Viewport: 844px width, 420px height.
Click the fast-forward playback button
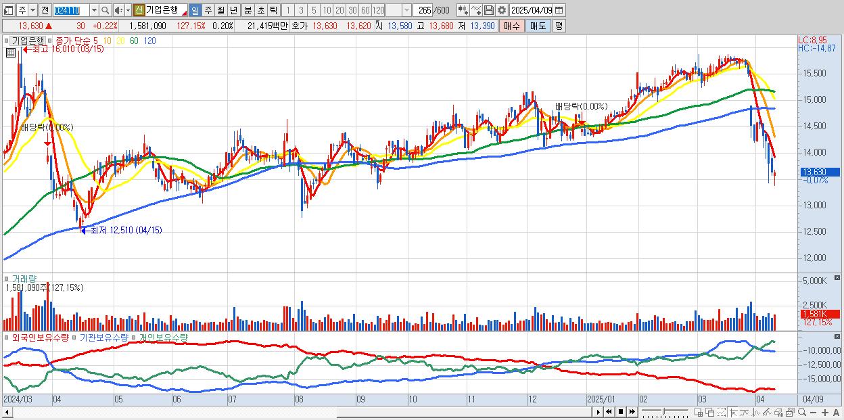632,412
